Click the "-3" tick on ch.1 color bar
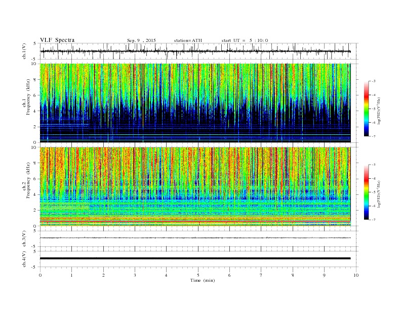The image size is (401, 309). 374,81
